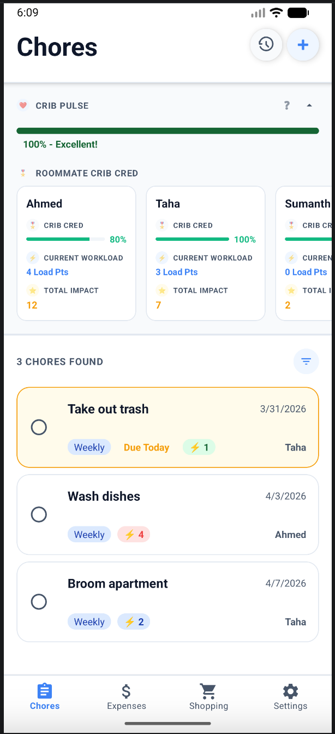Check off the Wash dishes chore
Image resolution: width=335 pixels, height=734 pixels.
click(39, 514)
